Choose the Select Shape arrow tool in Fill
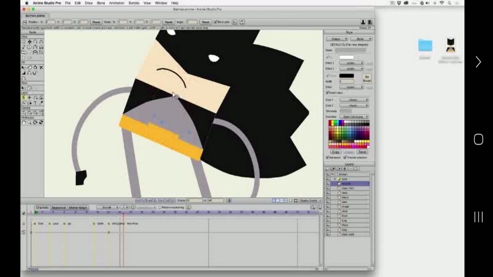The height and width of the screenshot is (277, 493). click(x=24, y=68)
